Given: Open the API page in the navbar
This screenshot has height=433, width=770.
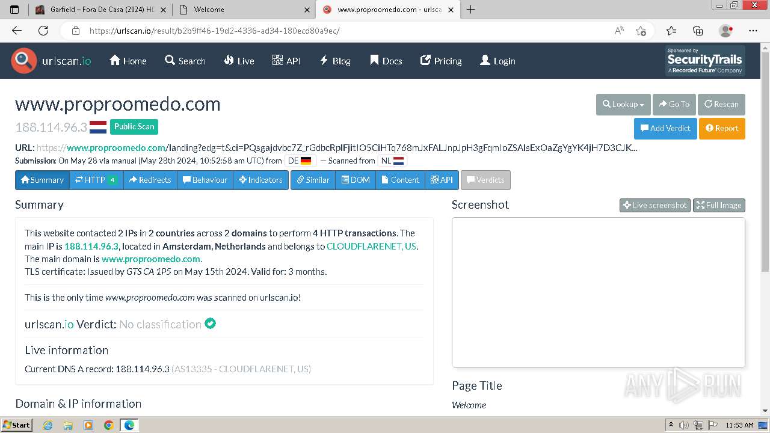Looking at the screenshot, I should (286, 61).
